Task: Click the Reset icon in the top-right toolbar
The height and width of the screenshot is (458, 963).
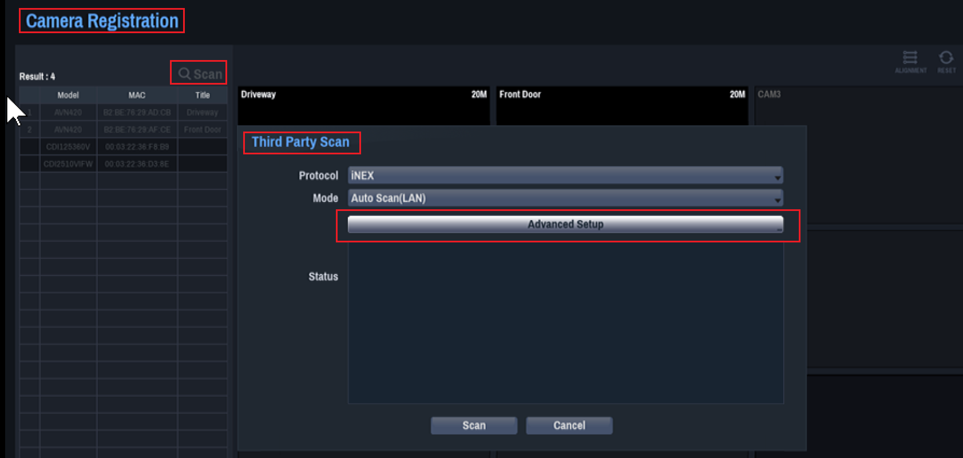Action: [946, 62]
